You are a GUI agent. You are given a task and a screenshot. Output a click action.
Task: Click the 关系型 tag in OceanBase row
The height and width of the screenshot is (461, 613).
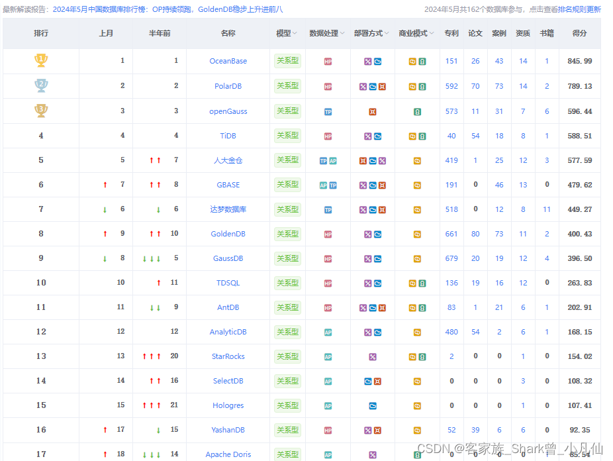tap(288, 61)
